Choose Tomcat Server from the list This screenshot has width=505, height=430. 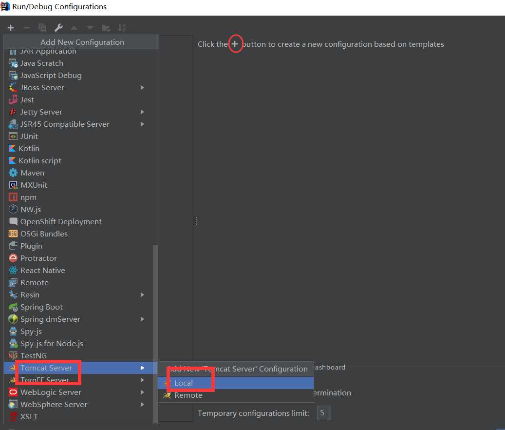click(x=78, y=368)
